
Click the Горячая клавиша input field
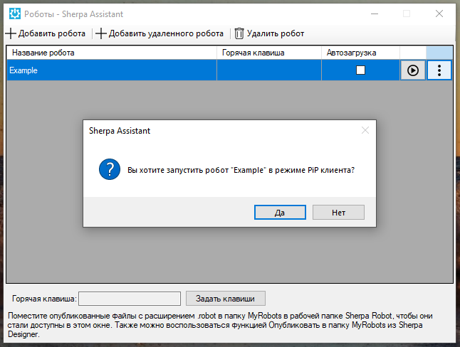[130, 299]
